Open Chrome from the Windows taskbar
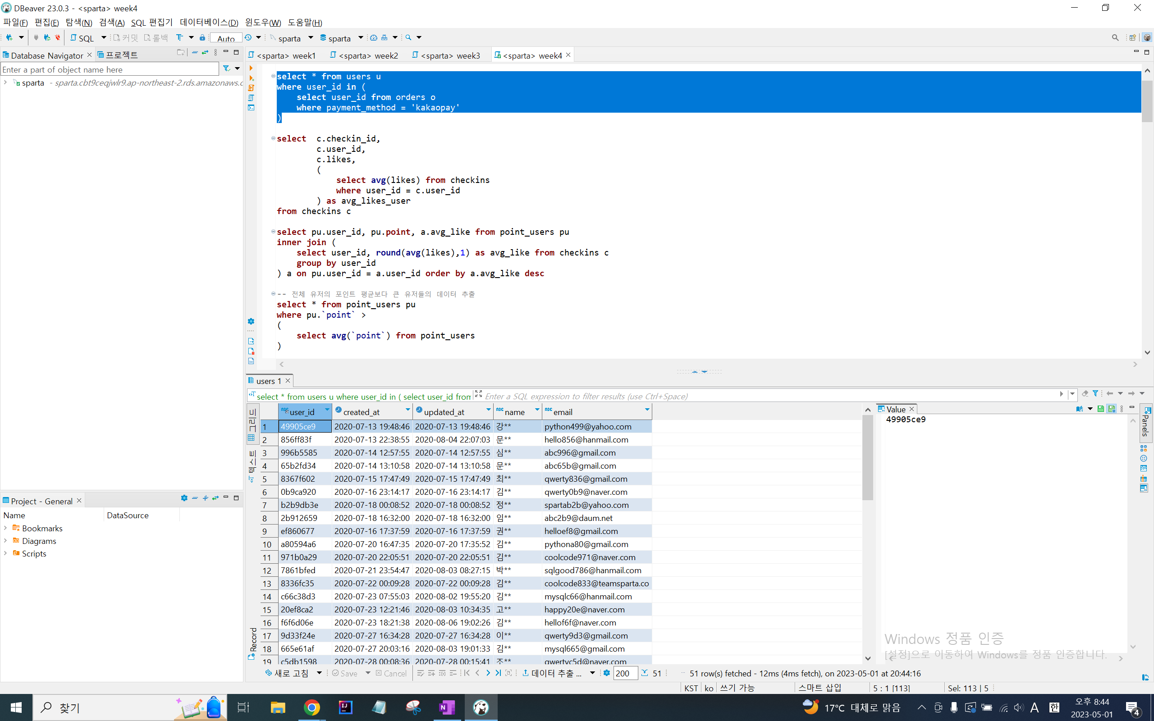This screenshot has width=1154, height=721. tap(311, 707)
